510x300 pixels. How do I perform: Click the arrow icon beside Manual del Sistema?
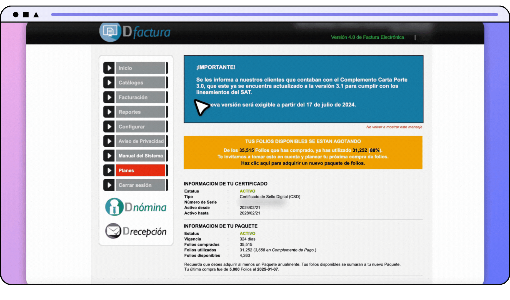(109, 156)
